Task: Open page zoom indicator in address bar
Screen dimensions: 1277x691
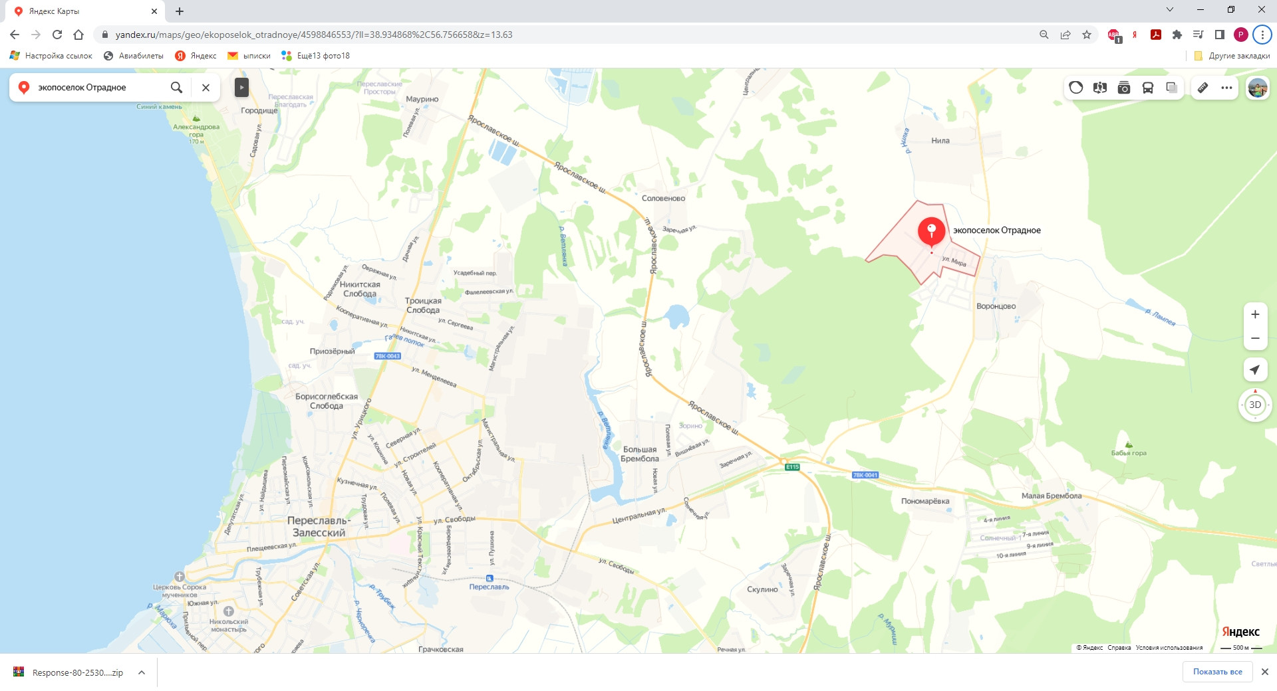Action: click(1044, 35)
